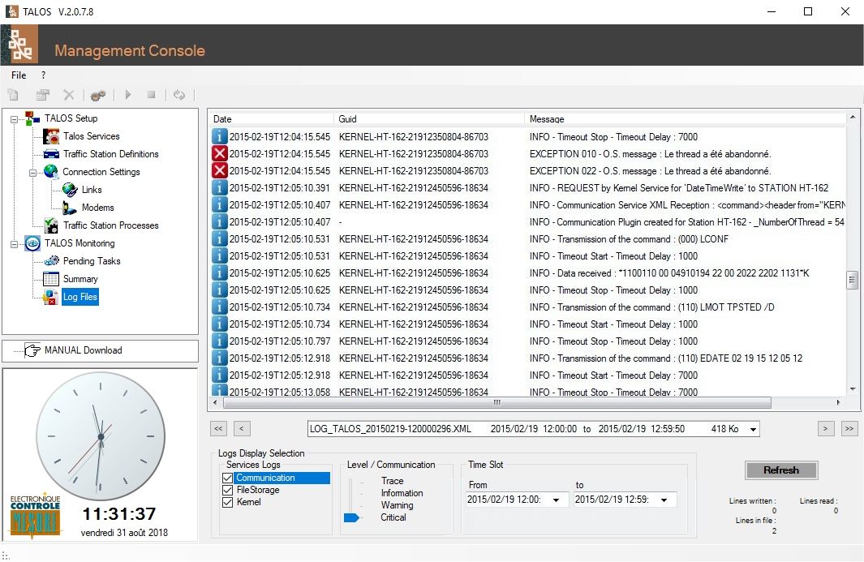Click the play toolbar icon

click(x=128, y=95)
